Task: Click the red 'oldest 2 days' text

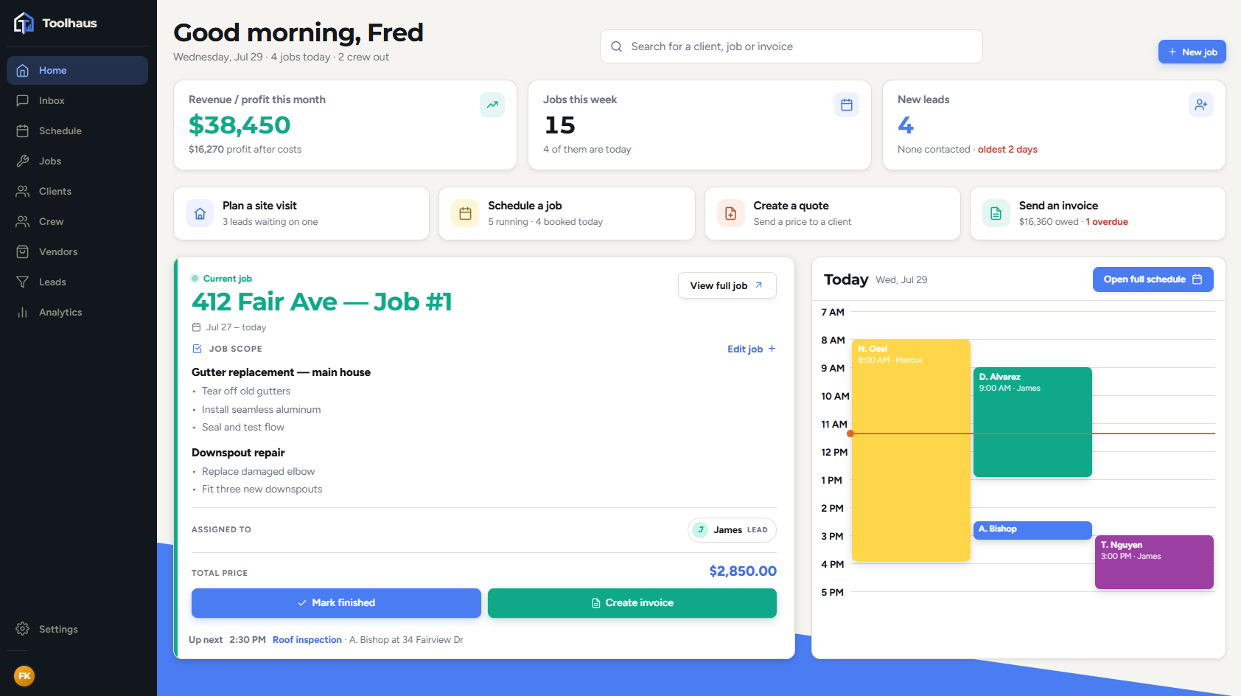Action: pyautogui.click(x=1007, y=149)
